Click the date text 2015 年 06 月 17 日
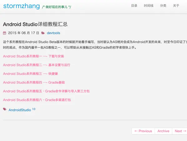187x141 pixels. 23,33
